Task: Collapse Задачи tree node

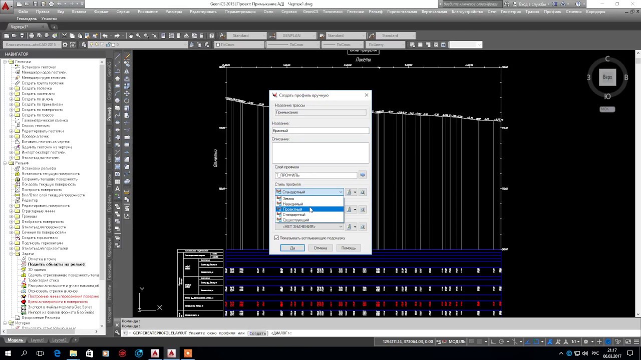Action: point(11,254)
